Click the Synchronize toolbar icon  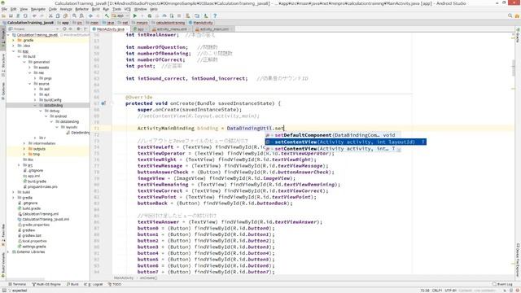18,15
